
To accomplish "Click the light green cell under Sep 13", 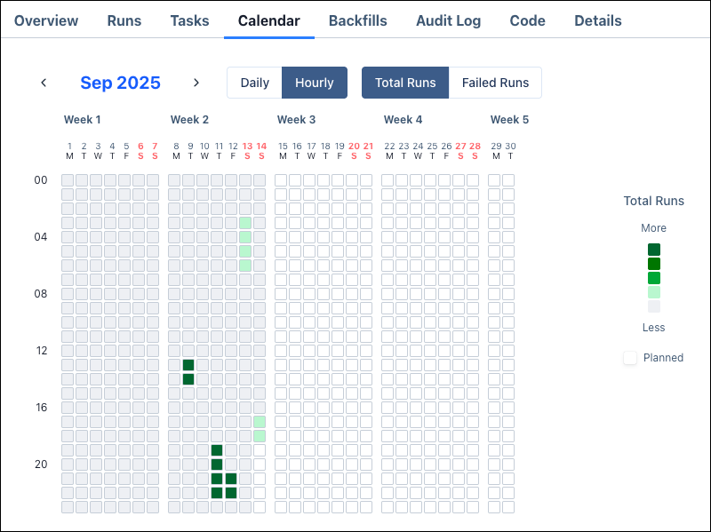I will (246, 225).
